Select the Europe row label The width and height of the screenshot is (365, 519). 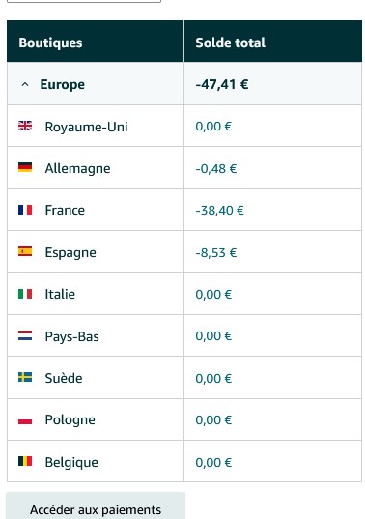click(63, 84)
